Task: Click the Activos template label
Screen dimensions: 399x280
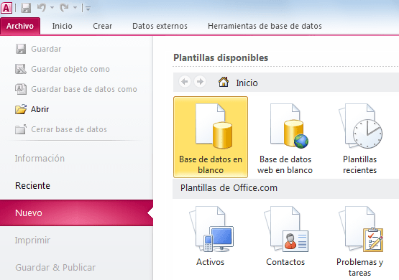Action: 210,262
